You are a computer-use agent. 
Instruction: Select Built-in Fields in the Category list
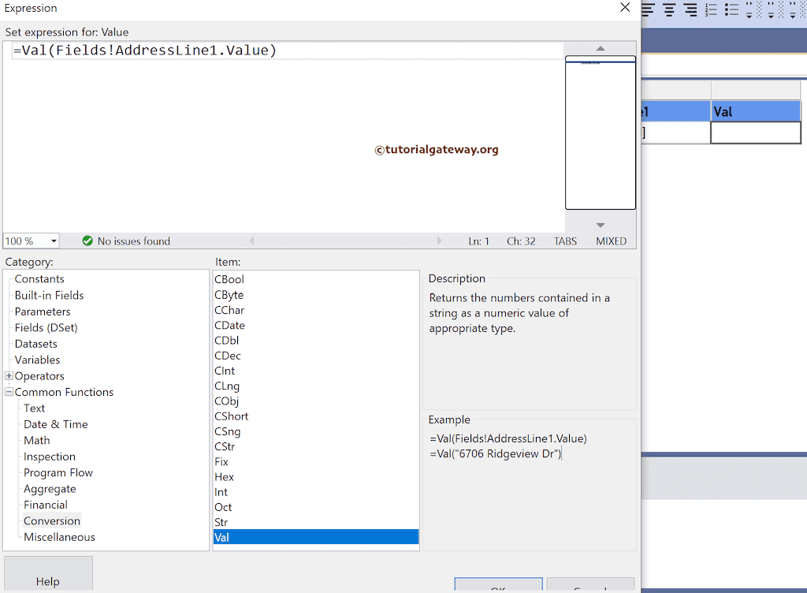pyautogui.click(x=48, y=295)
